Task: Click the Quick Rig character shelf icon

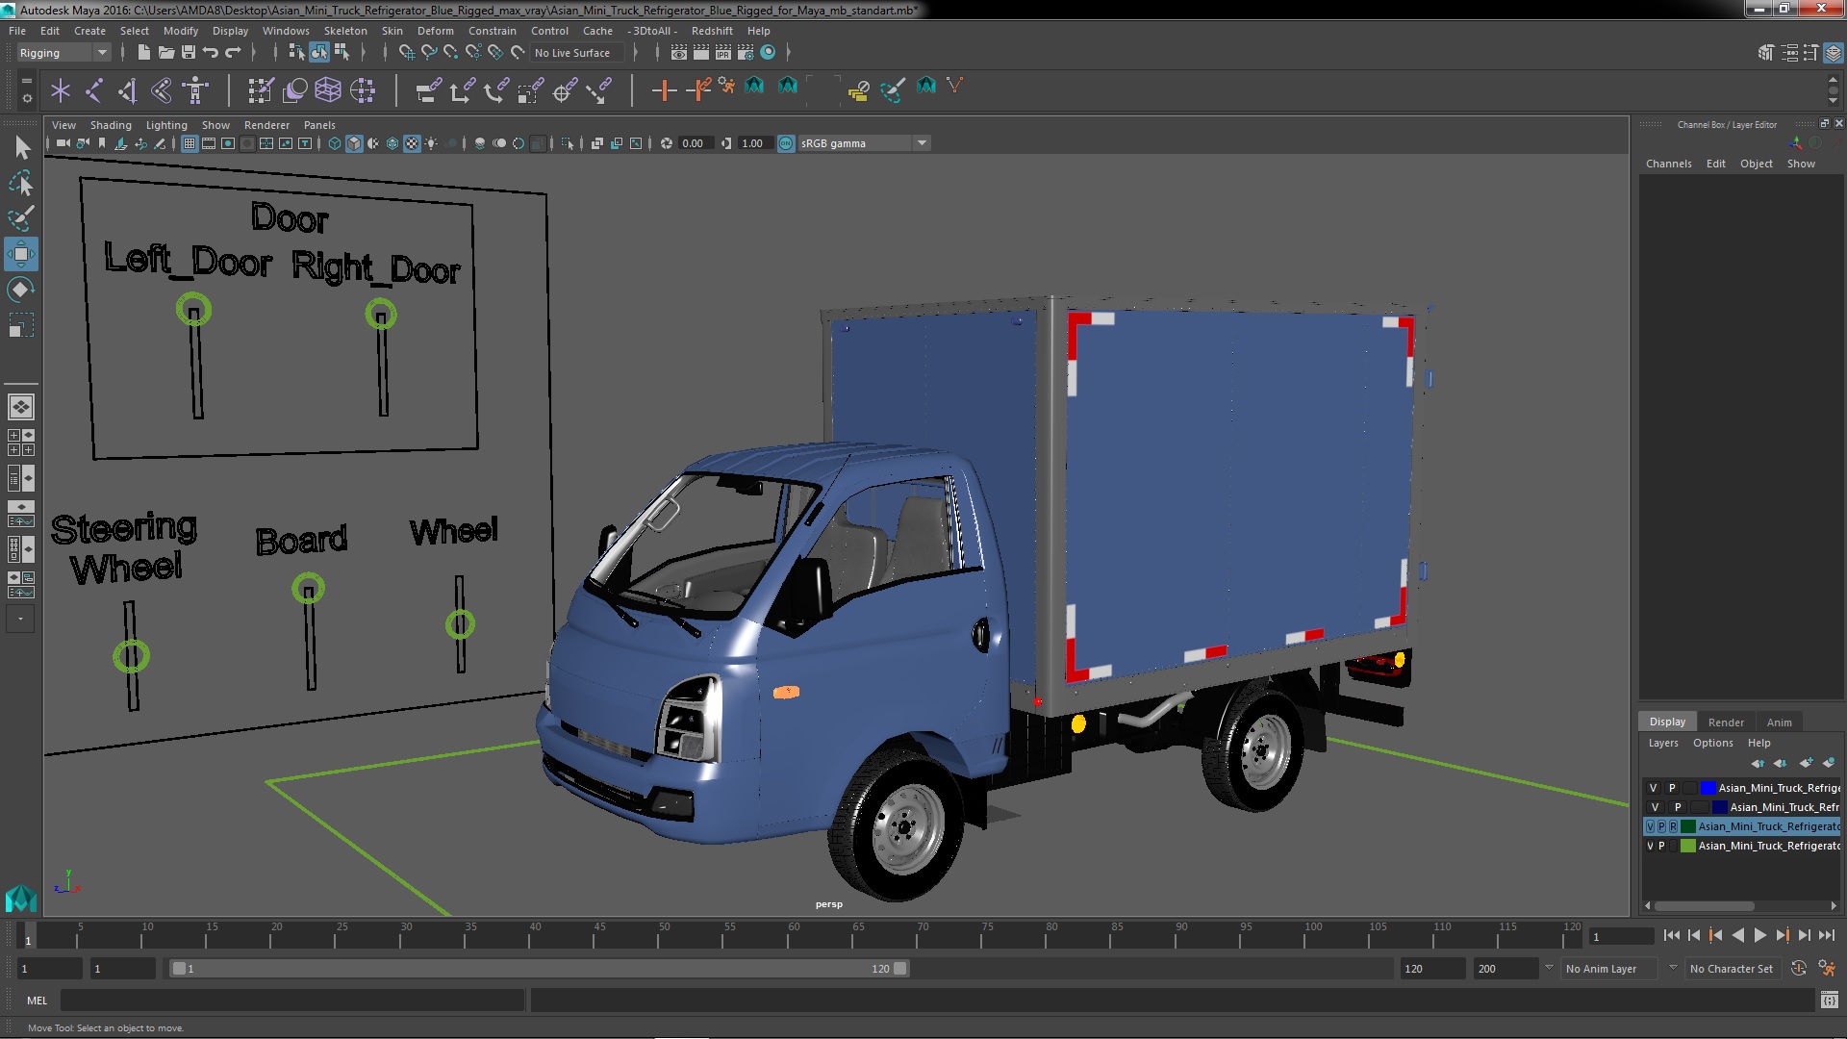Action: click(195, 90)
